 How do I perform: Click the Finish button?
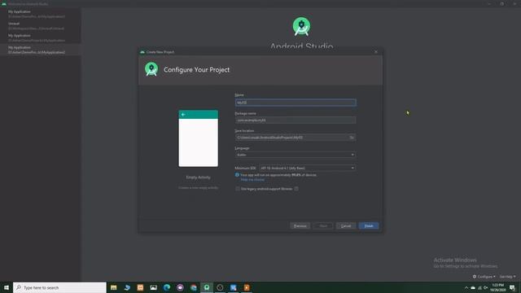(x=369, y=226)
